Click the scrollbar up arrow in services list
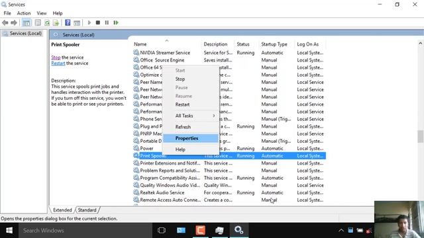 pyautogui.click(x=420, y=43)
